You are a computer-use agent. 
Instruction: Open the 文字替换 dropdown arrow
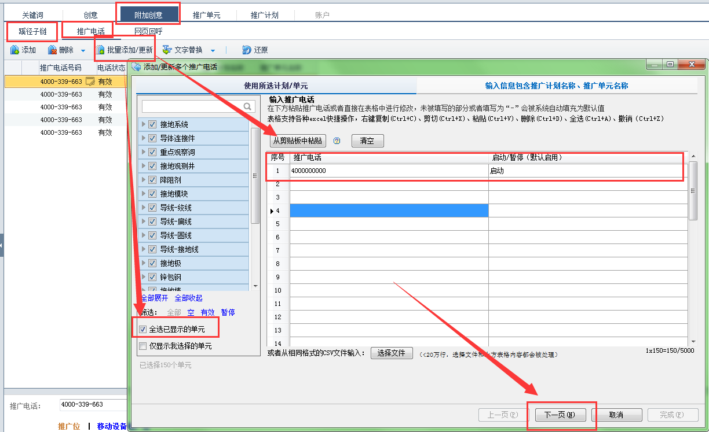(x=212, y=50)
